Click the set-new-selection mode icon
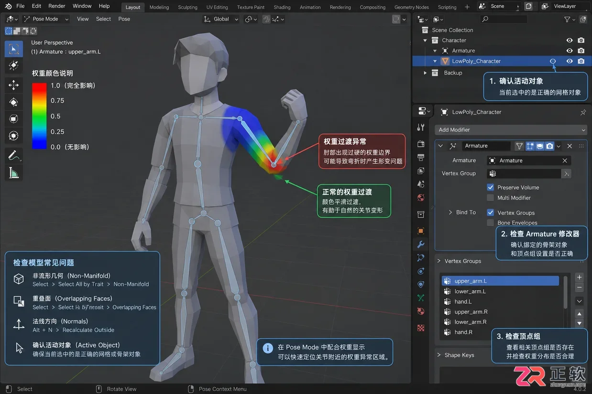 tap(9, 31)
